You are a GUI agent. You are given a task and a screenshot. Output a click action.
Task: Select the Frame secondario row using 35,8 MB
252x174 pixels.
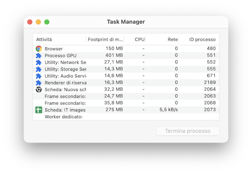point(126,103)
